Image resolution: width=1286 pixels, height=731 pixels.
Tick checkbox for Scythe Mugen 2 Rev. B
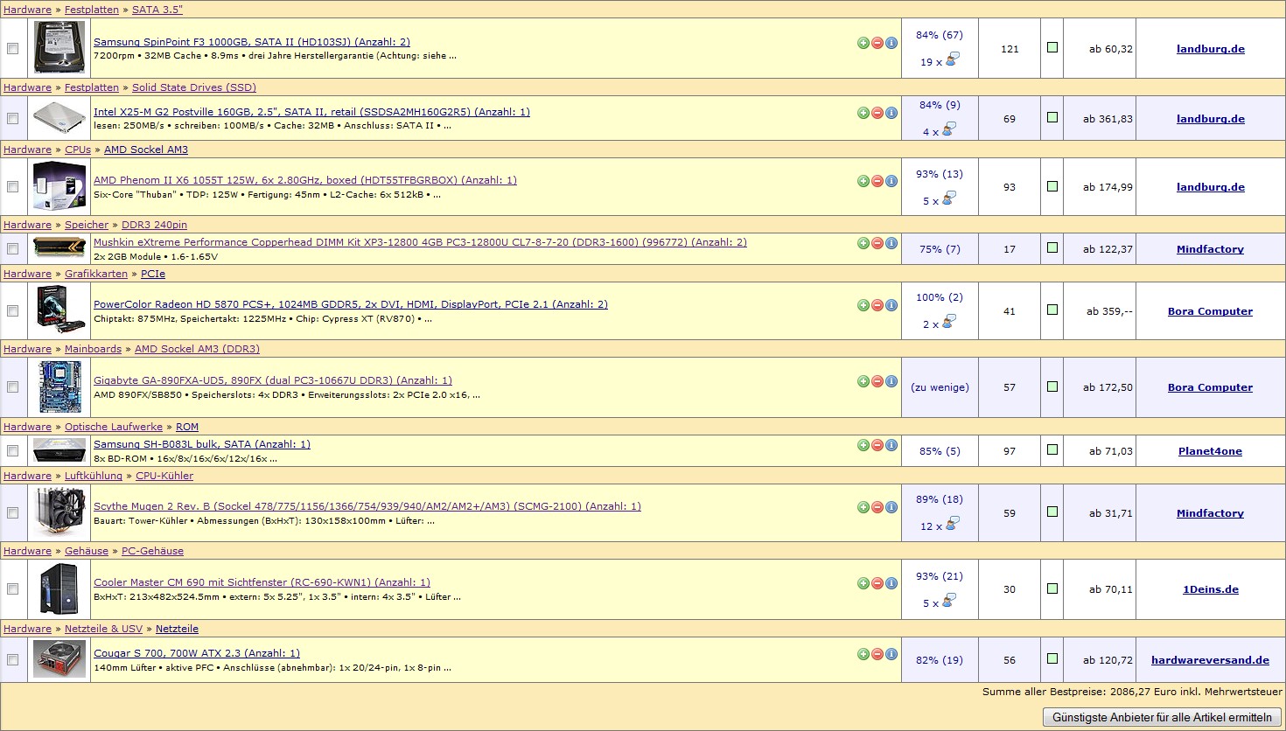[12, 513]
